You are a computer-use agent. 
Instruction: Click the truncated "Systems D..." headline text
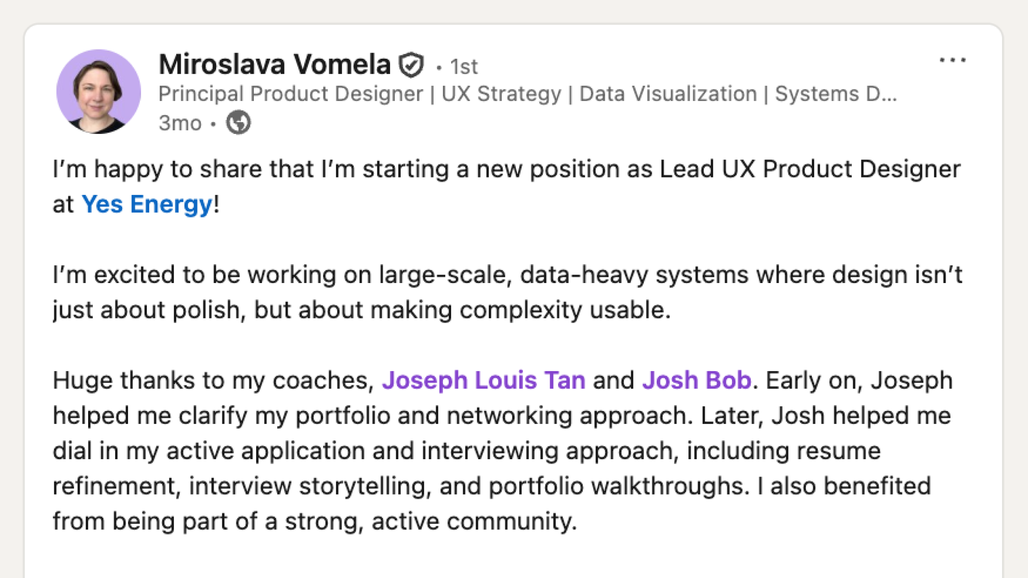point(835,94)
